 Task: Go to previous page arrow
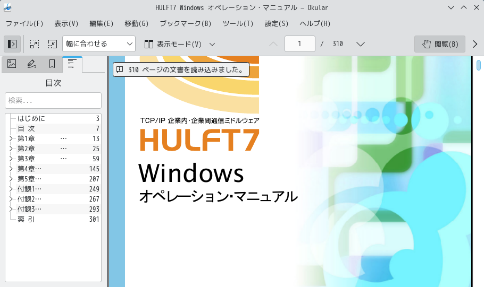tap(273, 44)
